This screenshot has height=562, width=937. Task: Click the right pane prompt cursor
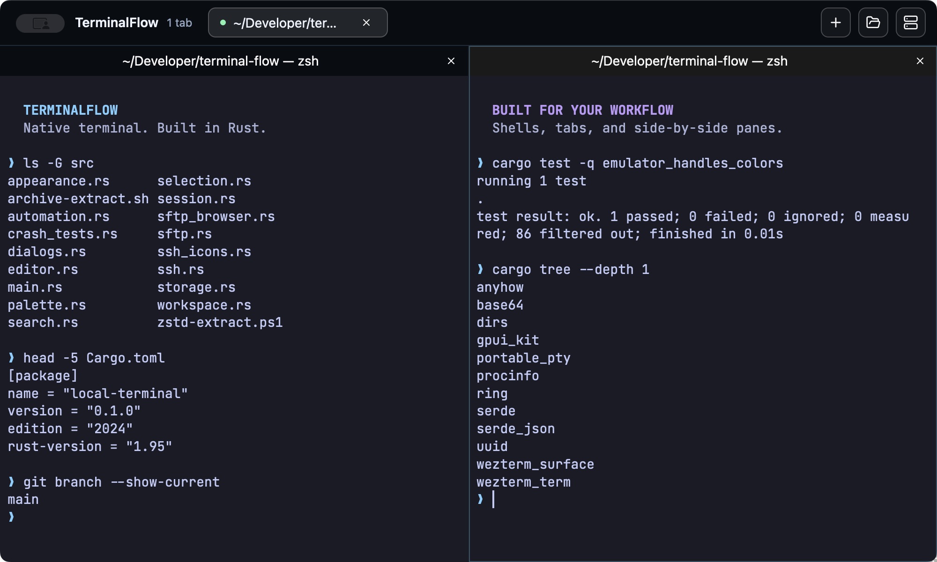pyautogui.click(x=493, y=499)
